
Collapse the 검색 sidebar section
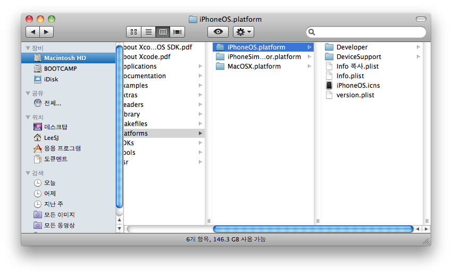pos(28,173)
